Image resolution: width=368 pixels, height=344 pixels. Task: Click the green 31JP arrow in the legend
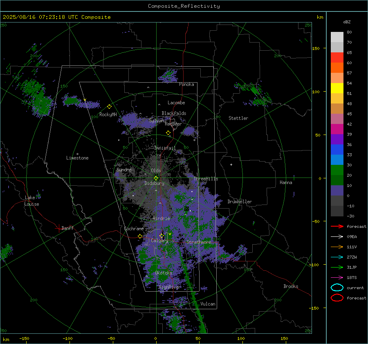click(x=337, y=267)
